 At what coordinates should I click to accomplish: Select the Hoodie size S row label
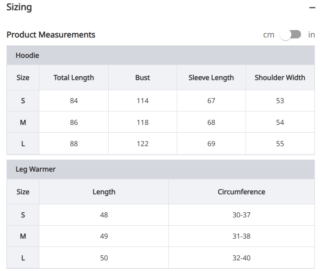tap(23, 101)
